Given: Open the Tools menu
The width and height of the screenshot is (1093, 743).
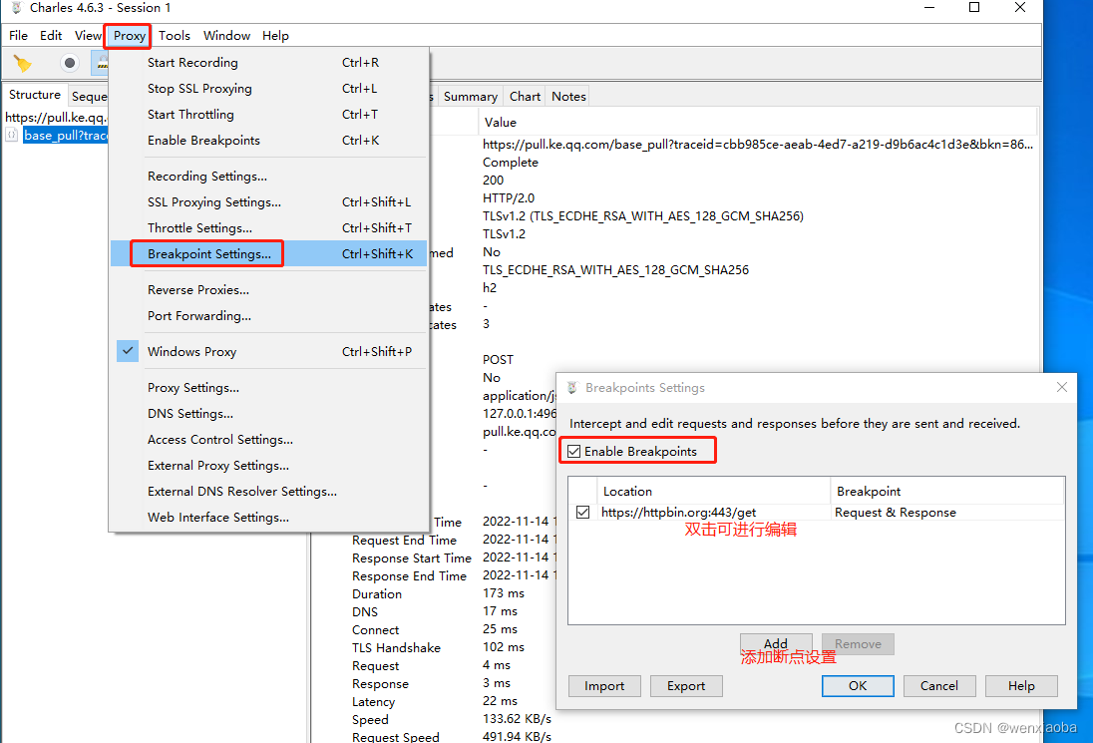Looking at the screenshot, I should tap(175, 36).
